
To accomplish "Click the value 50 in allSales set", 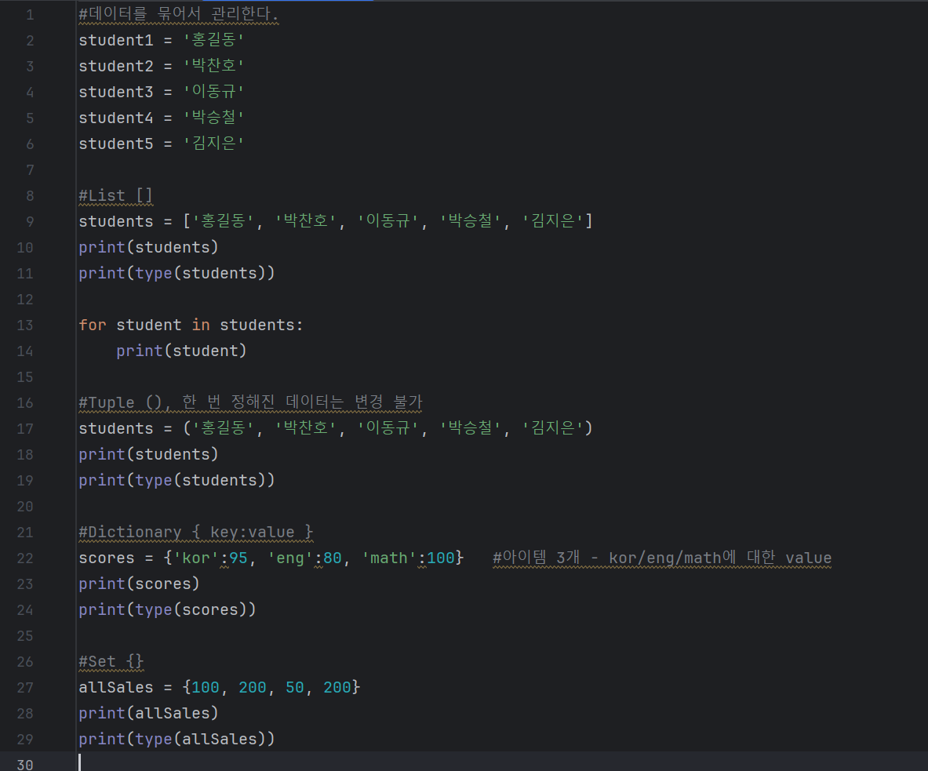I will click(295, 688).
